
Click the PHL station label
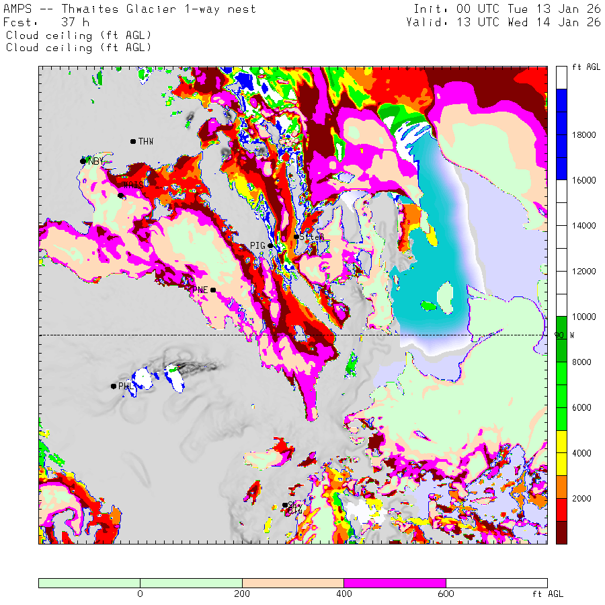126,386
